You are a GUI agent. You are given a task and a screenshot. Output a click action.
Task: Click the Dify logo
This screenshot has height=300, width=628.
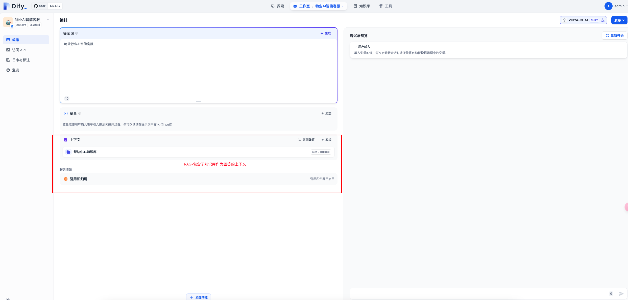point(15,6)
